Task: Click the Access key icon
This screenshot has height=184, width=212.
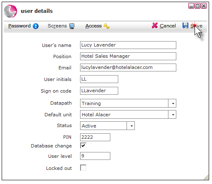Action: tap(107, 26)
